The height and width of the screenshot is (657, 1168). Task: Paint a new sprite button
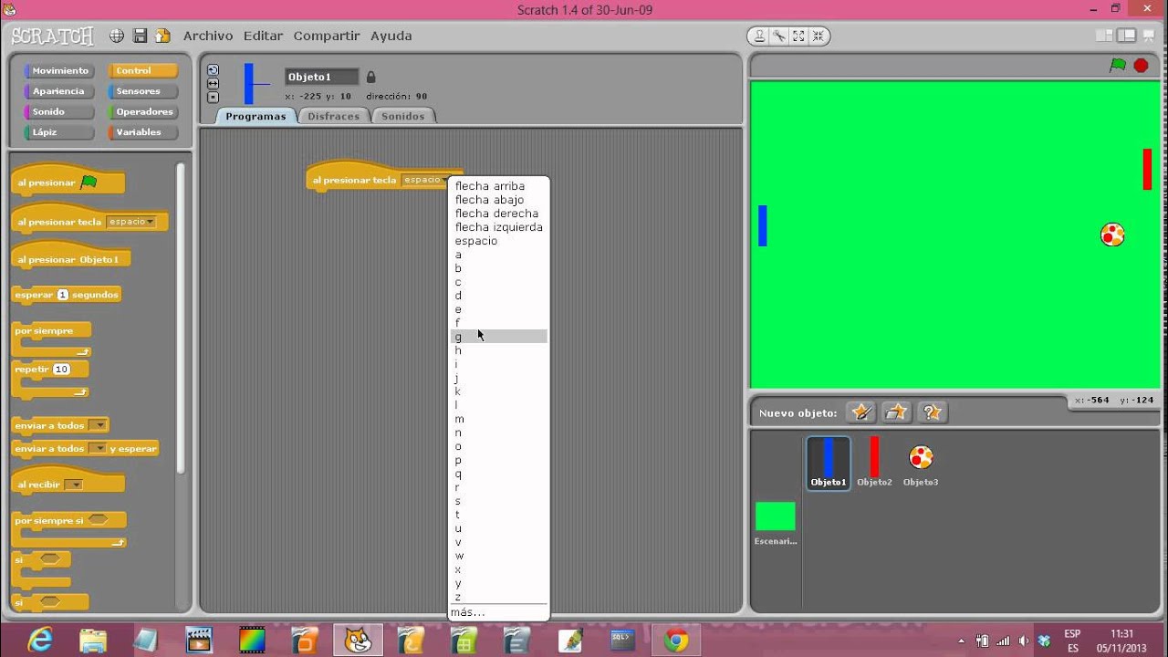[860, 412]
